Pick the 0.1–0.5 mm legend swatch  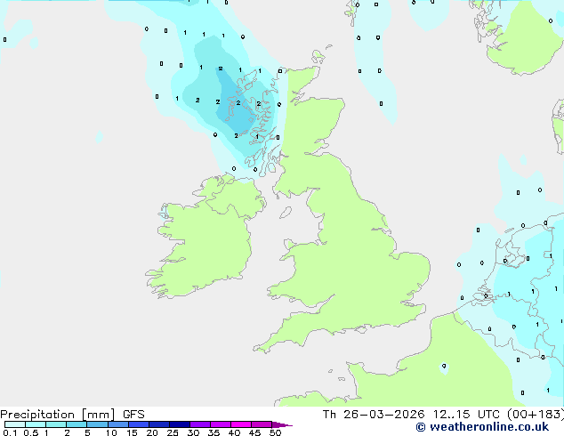coord(15,424)
